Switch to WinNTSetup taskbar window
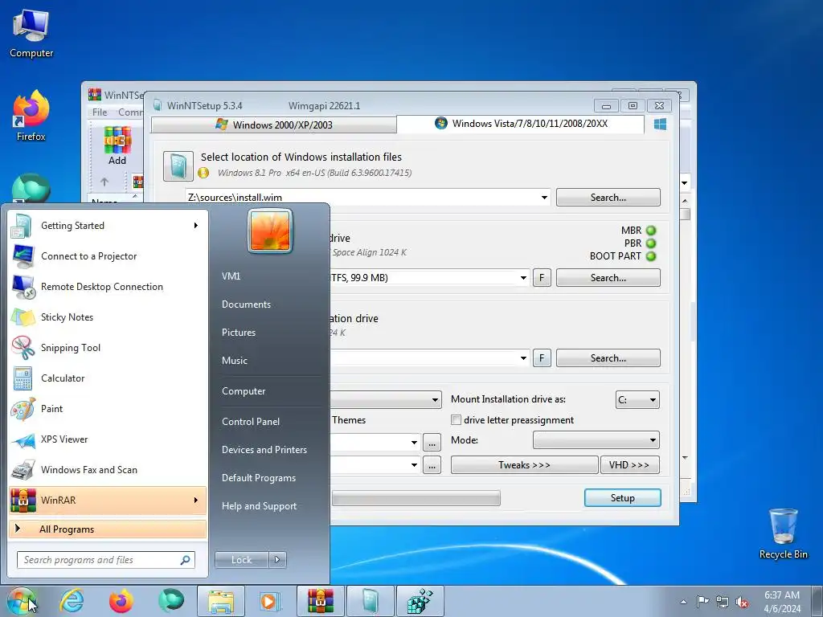The image size is (823, 617). click(x=370, y=601)
